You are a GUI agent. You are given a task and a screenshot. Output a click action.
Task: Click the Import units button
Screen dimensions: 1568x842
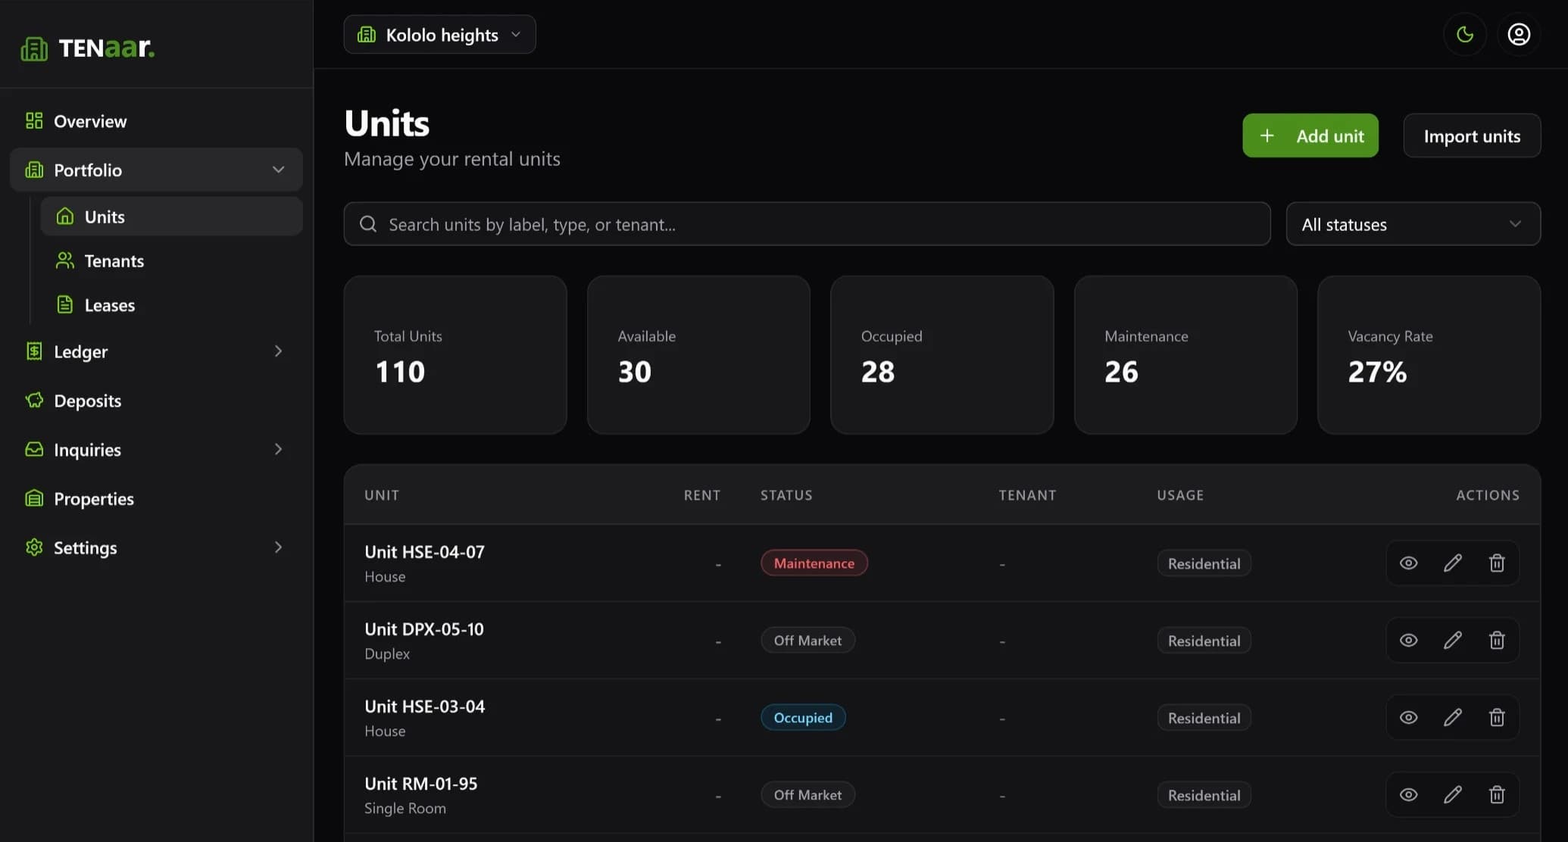(1471, 136)
